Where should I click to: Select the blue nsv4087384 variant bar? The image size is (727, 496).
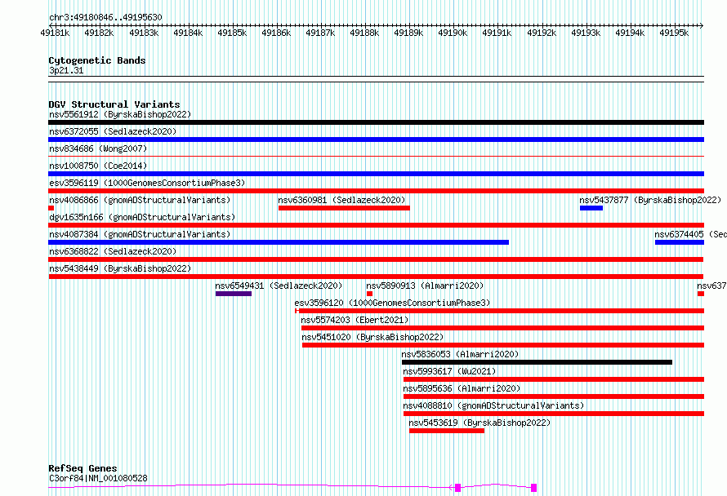pyautogui.click(x=279, y=242)
